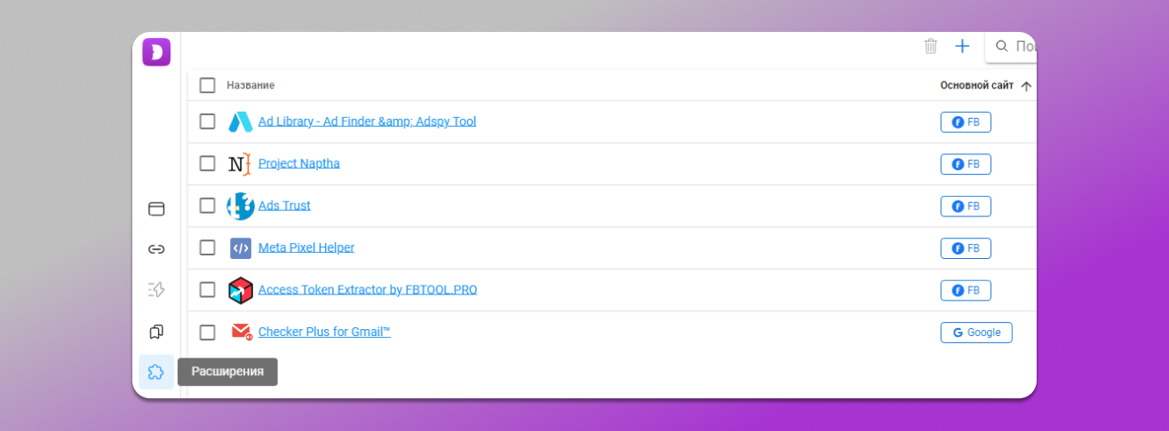The image size is (1169, 431).
Task: Check the Checker Plus for Gmail checkbox
Action: (x=207, y=333)
